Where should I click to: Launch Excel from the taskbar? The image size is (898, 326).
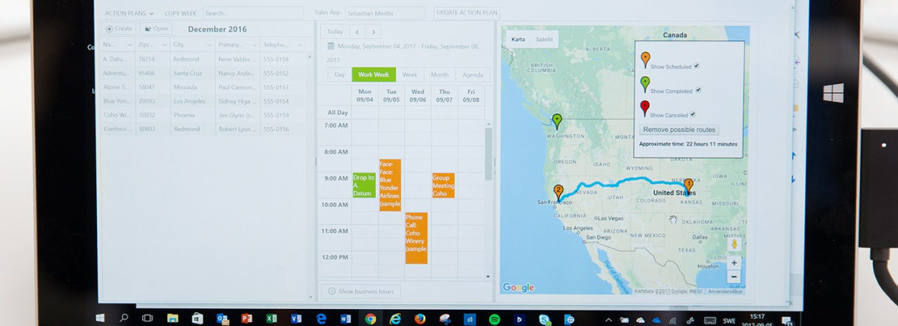coord(271,318)
